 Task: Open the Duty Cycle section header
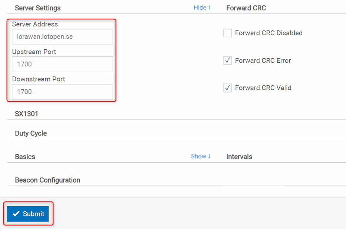(31, 133)
